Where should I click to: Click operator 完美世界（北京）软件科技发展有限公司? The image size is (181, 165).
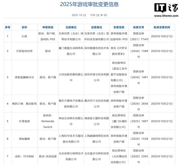(x=97, y=36)
